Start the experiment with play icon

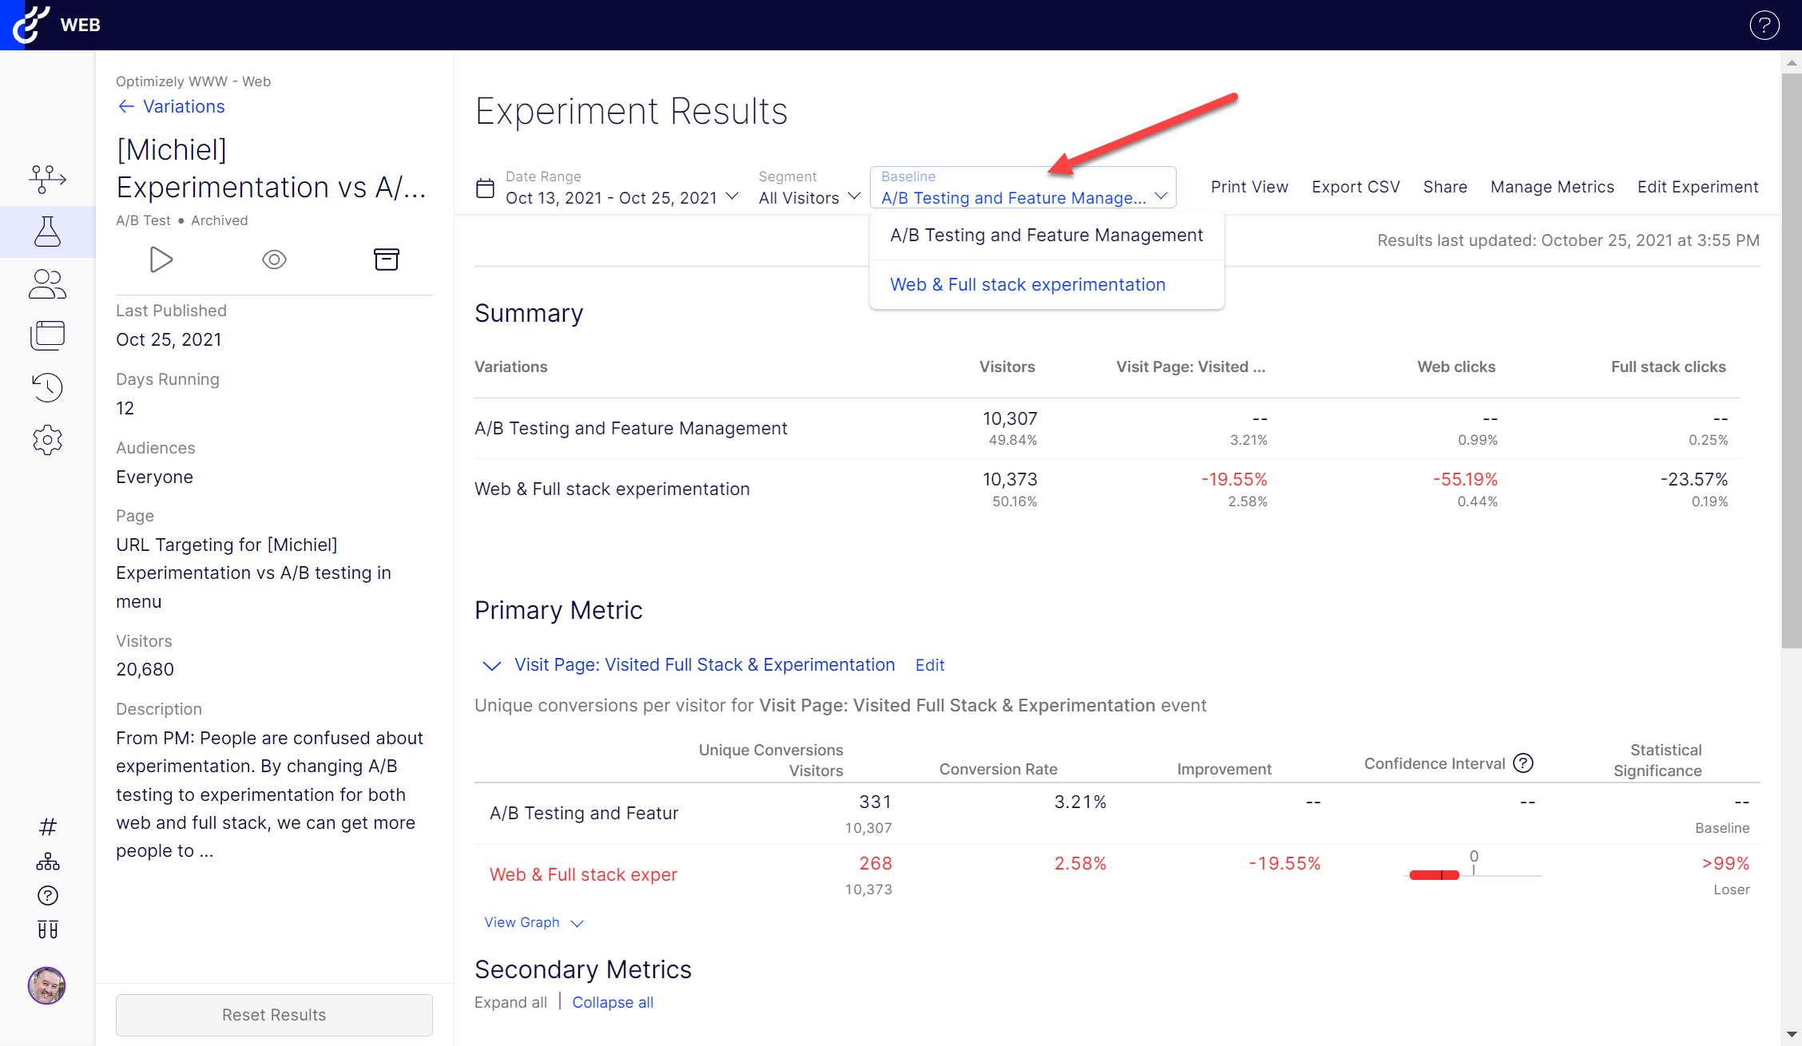click(161, 260)
